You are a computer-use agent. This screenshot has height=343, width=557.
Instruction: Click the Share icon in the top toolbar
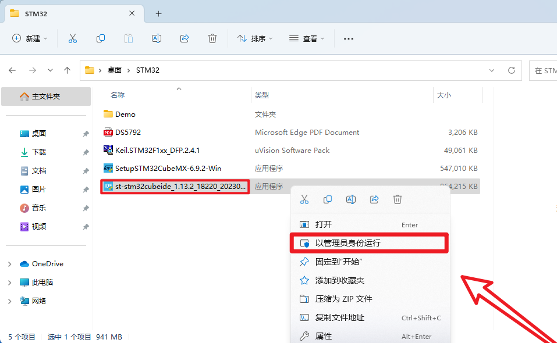coord(185,38)
